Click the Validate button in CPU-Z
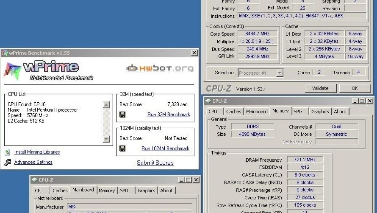 tap(320, 88)
